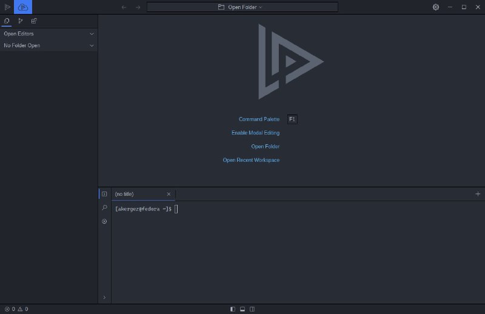This screenshot has width=485, height=314.
Task: Click the Open Folder welcome link
Action: 266,146
